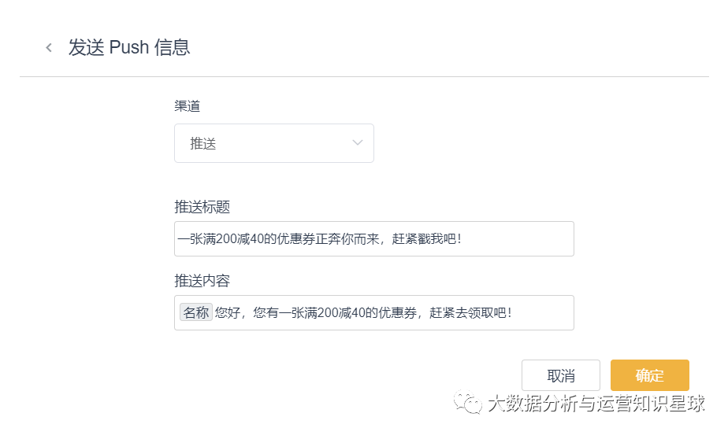Go back using the left arrow icon

click(x=49, y=47)
